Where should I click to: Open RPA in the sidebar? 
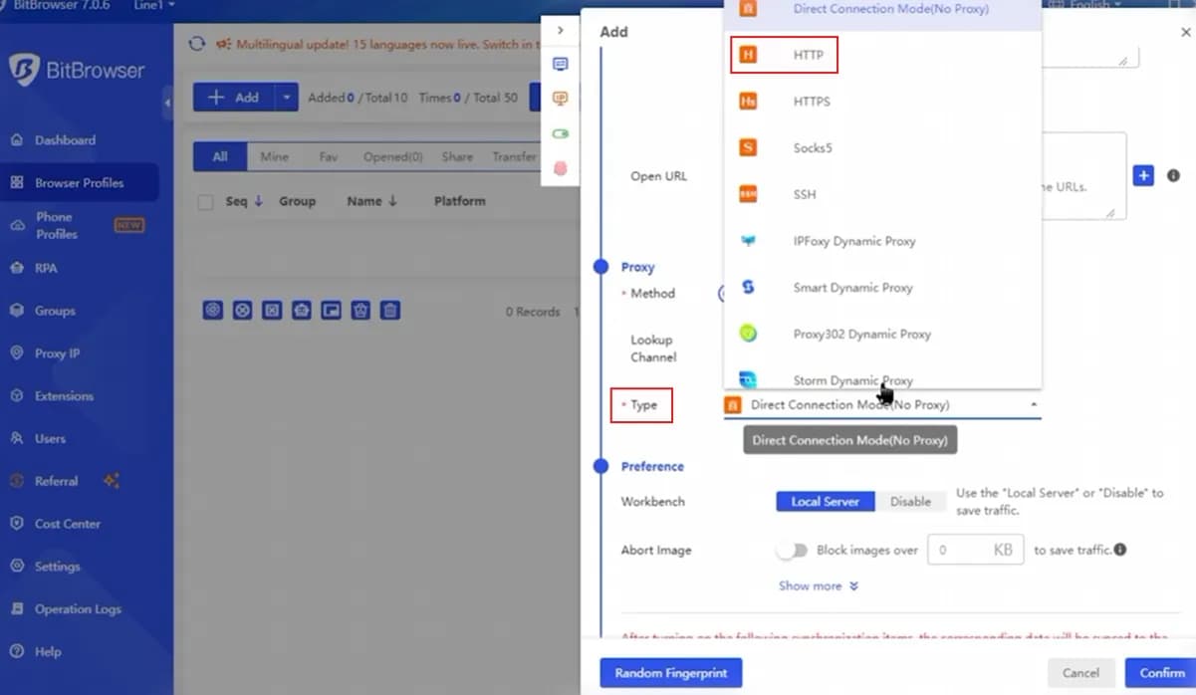tap(46, 268)
